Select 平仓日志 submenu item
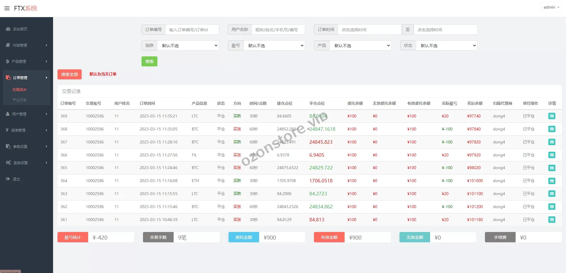The image size is (566, 273). [x=19, y=100]
